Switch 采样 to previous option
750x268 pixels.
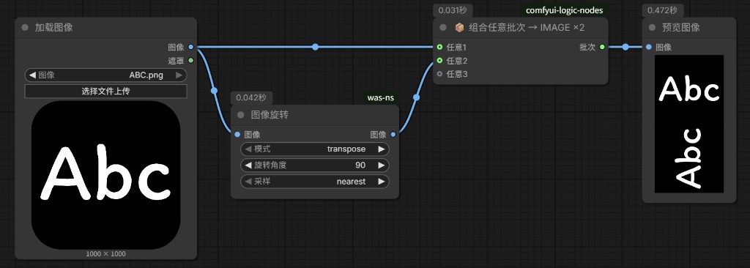[x=248, y=182]
